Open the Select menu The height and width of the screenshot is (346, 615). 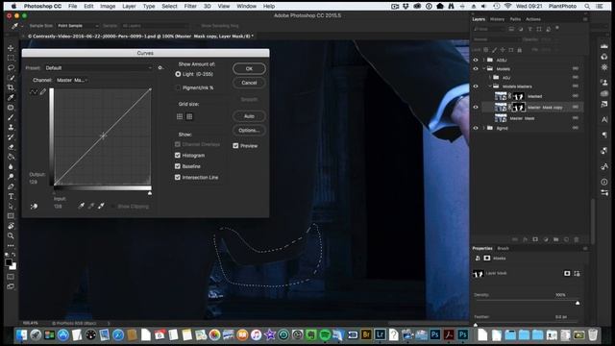click(169, 6)
